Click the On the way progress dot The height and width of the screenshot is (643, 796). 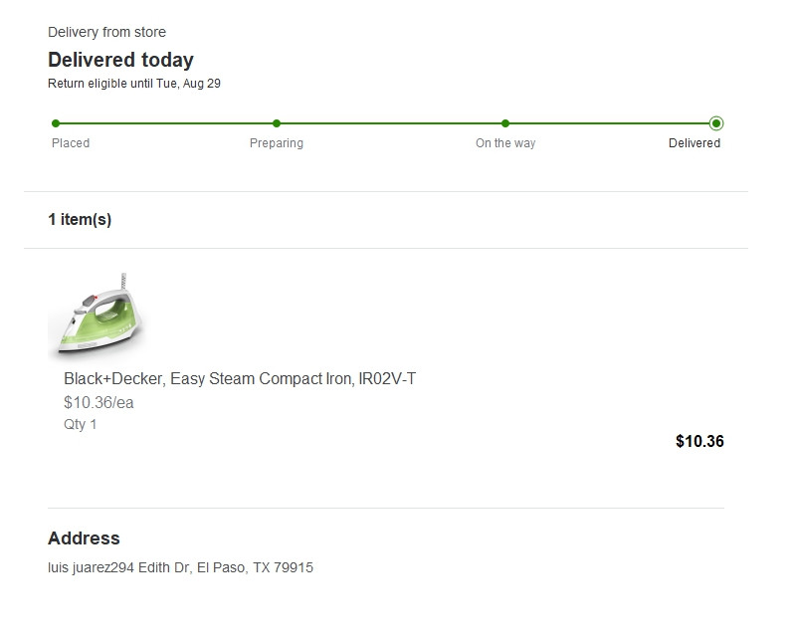coord(505,123)
